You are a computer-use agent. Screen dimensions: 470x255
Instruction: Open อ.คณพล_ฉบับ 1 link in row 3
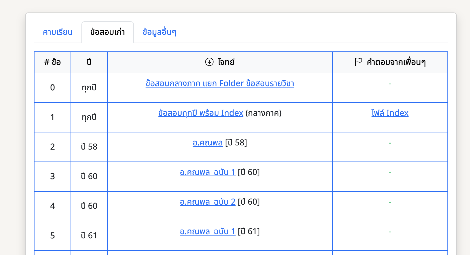(208, 172)
